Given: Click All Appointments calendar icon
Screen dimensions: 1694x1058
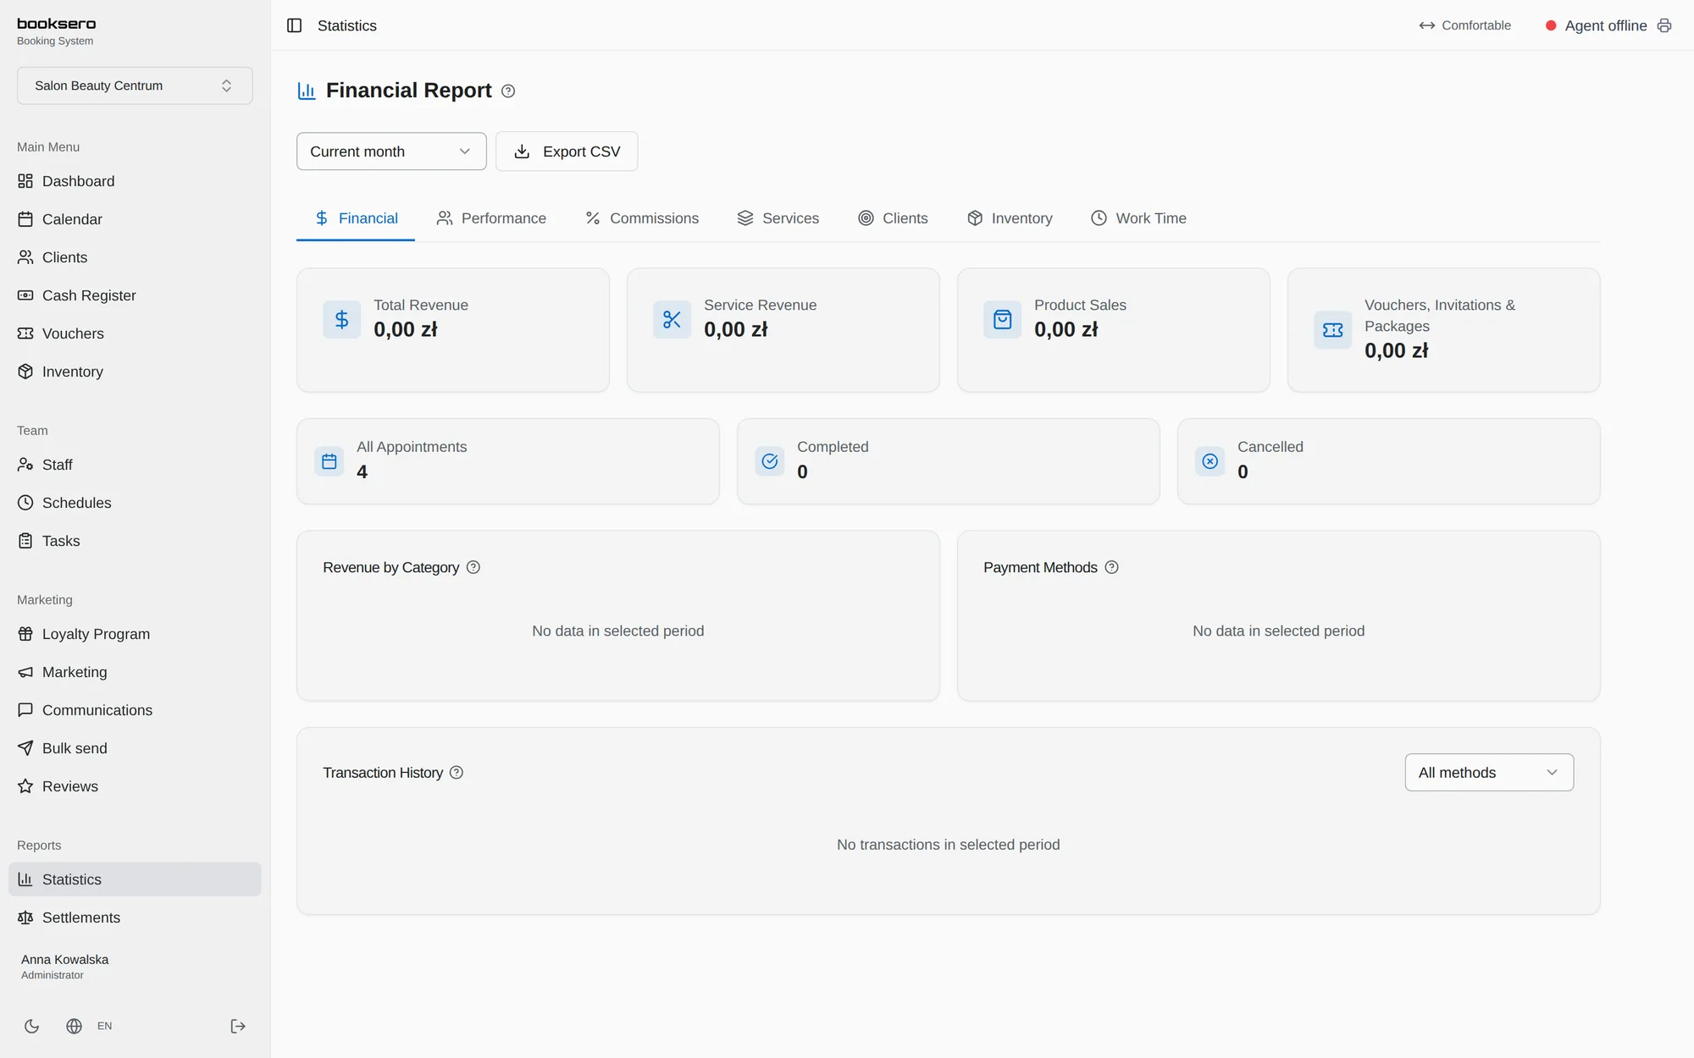Looking at the screenshot, I should (329, 461).
